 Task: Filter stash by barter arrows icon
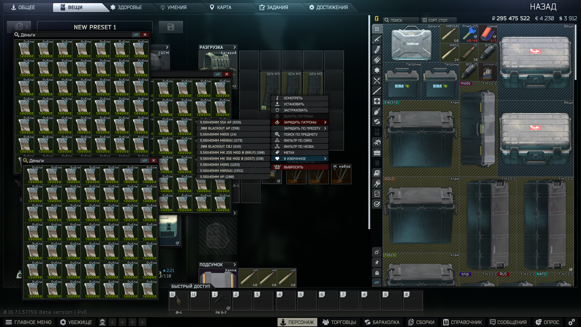click(377, 122)
